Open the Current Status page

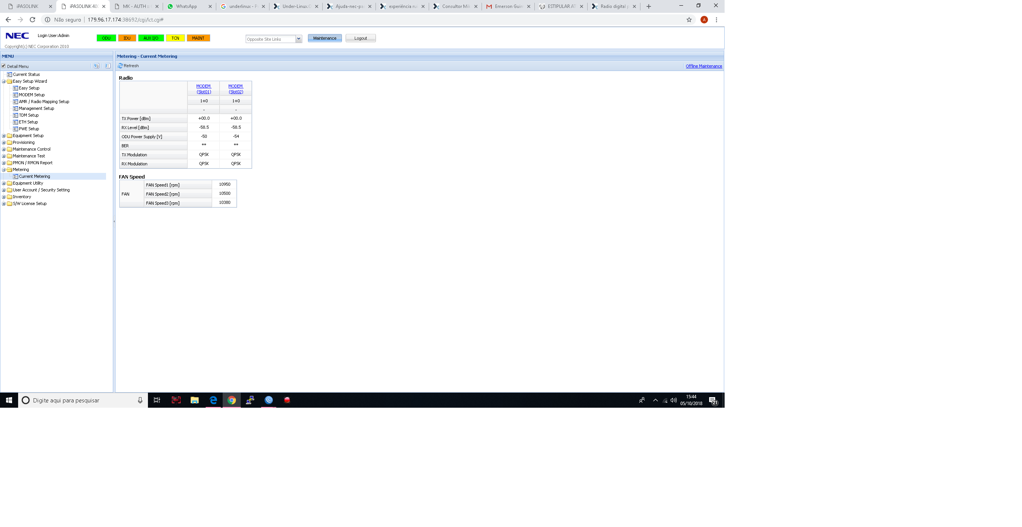click(x=26, y=75)
